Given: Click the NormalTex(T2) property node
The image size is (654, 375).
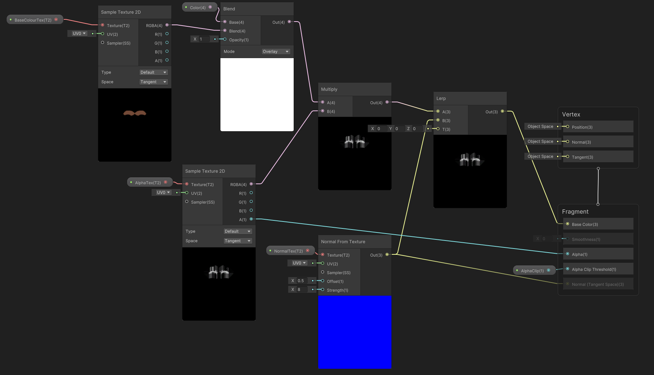Looking at the screenshot, I should point(290,251).
